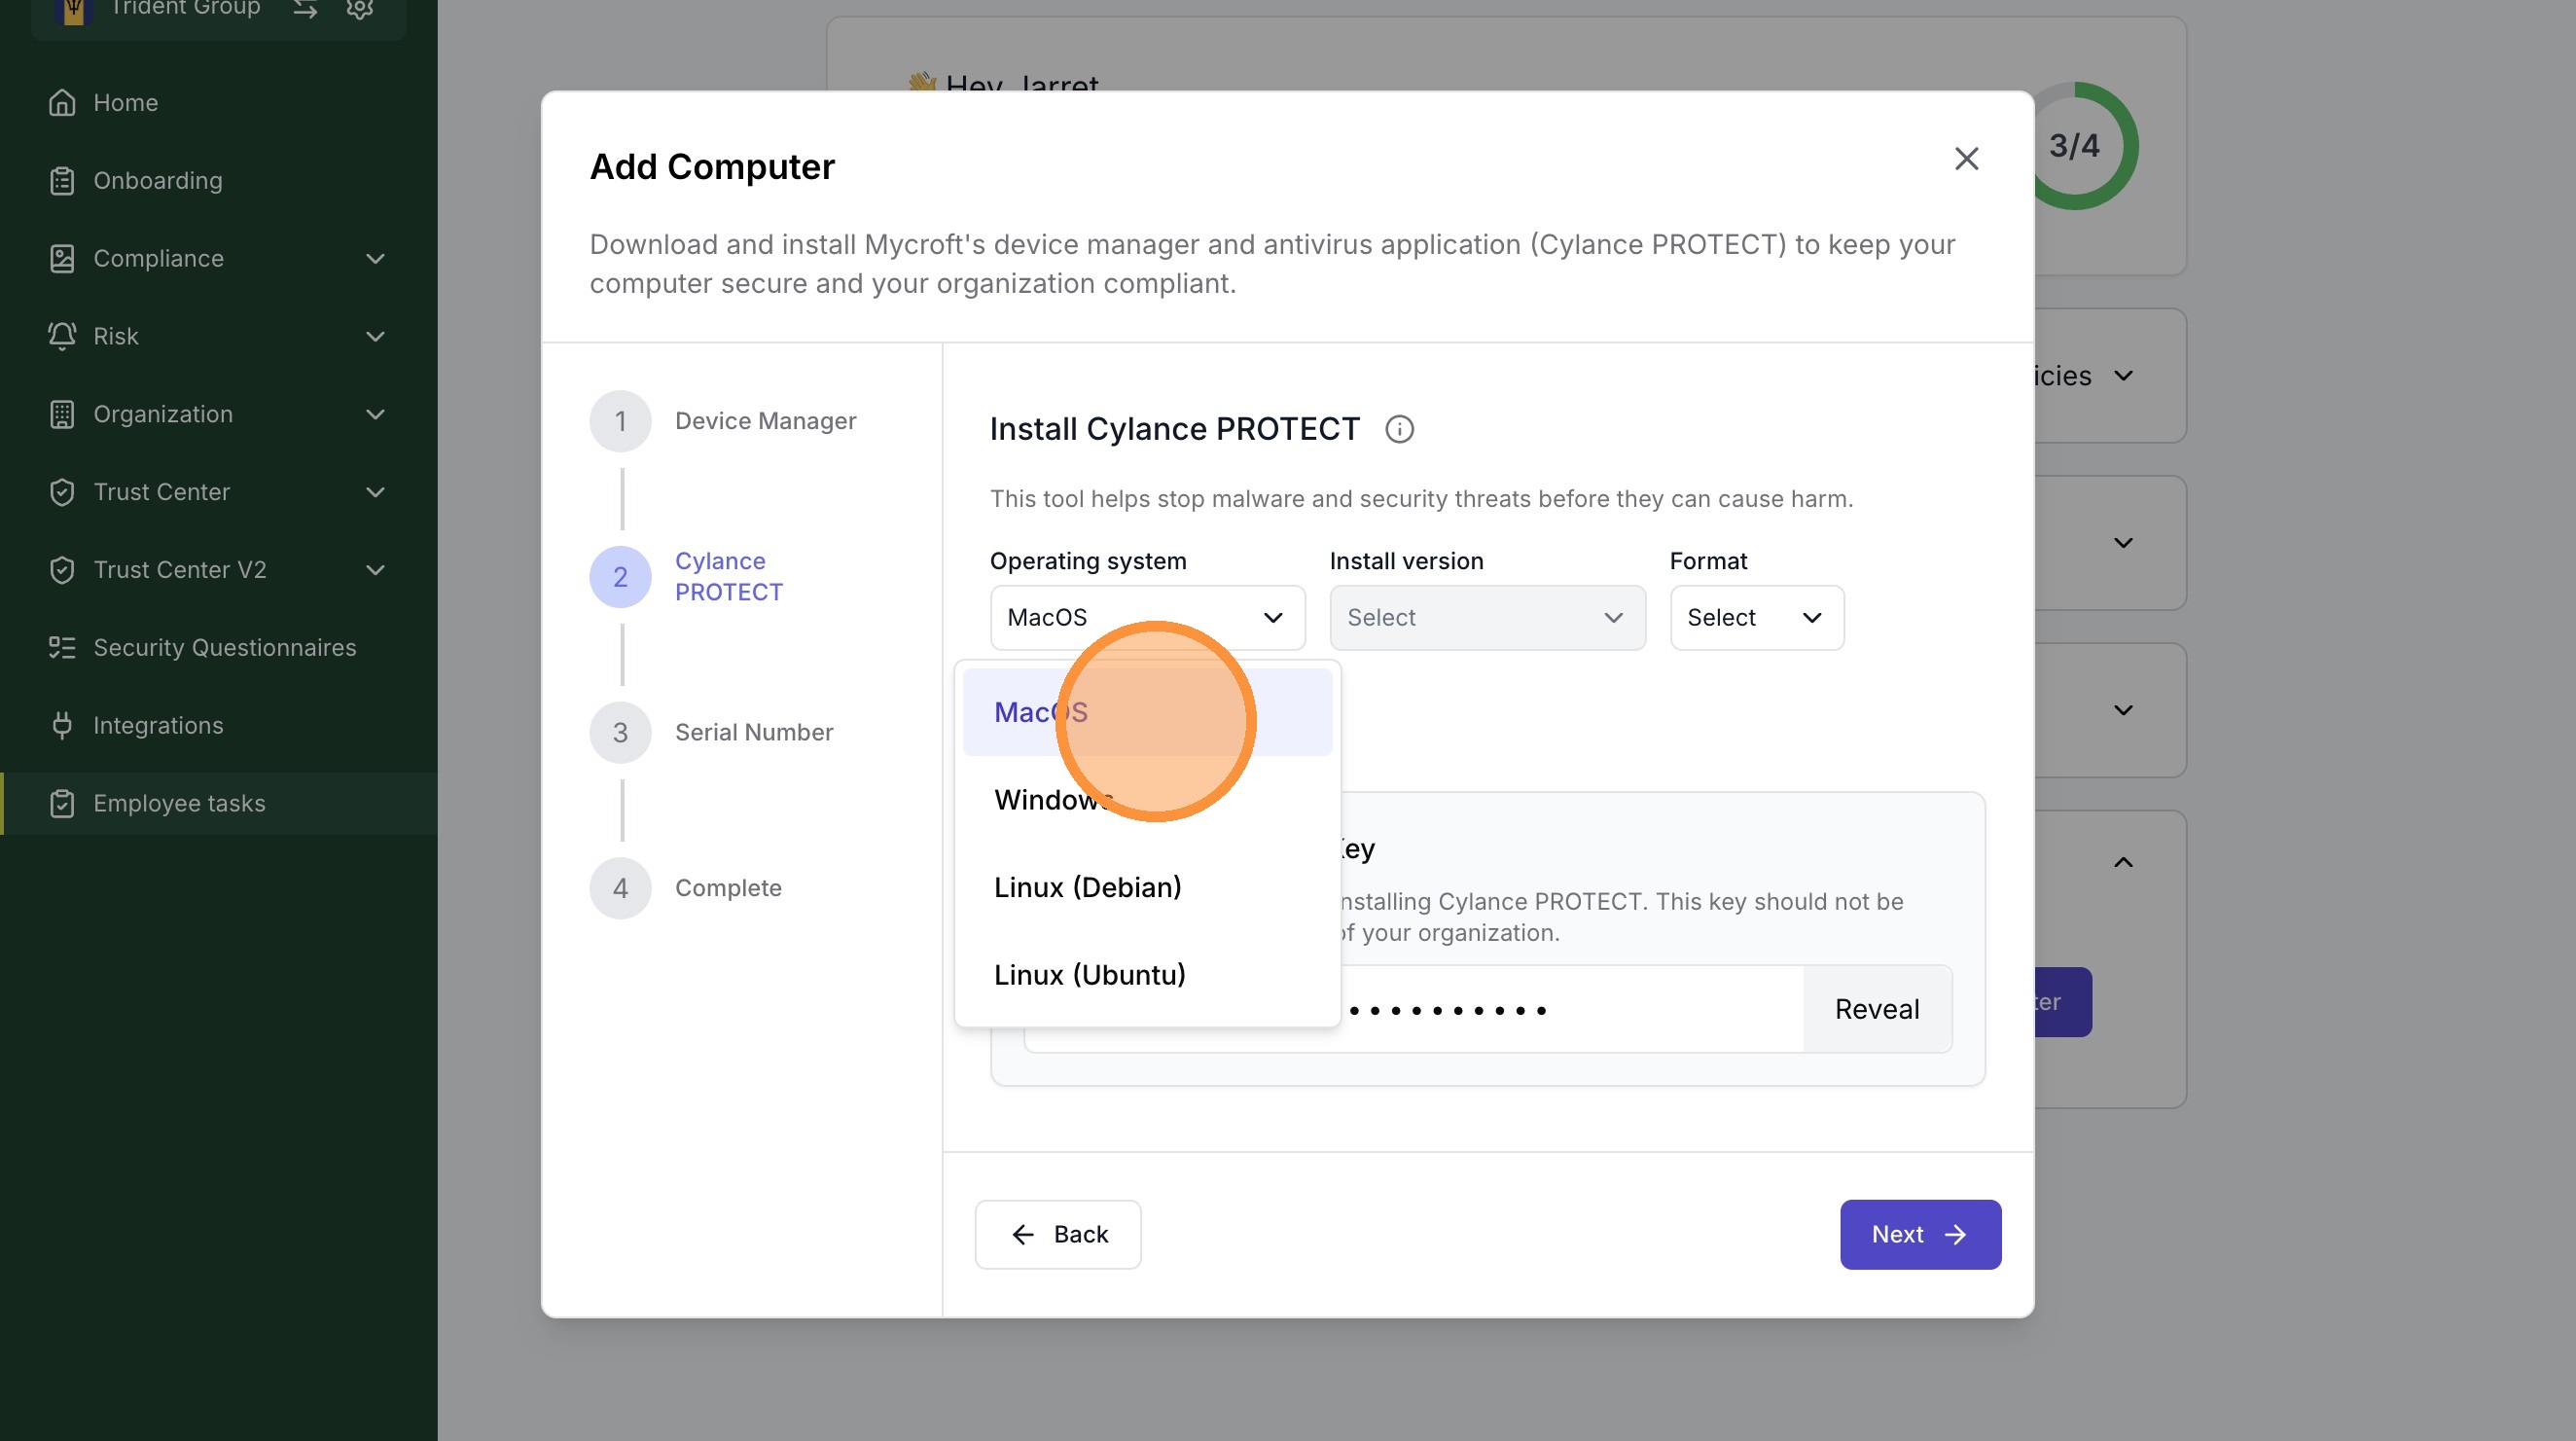This screenshot has height=1441, width=2576.
Task: Click the Trust Center V2 shield icon
Action: (62, 570)
